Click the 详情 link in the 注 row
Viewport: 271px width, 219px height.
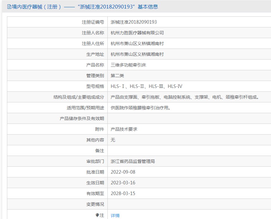(x=115, y=216)
